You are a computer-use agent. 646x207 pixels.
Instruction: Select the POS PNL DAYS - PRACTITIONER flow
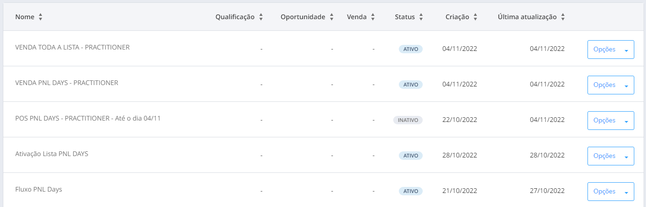click(x=88, y=118)
